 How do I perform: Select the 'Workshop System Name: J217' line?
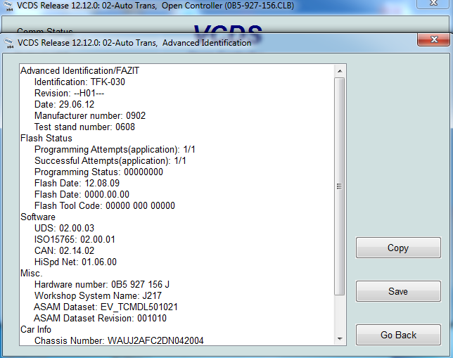tap(98, 296)
